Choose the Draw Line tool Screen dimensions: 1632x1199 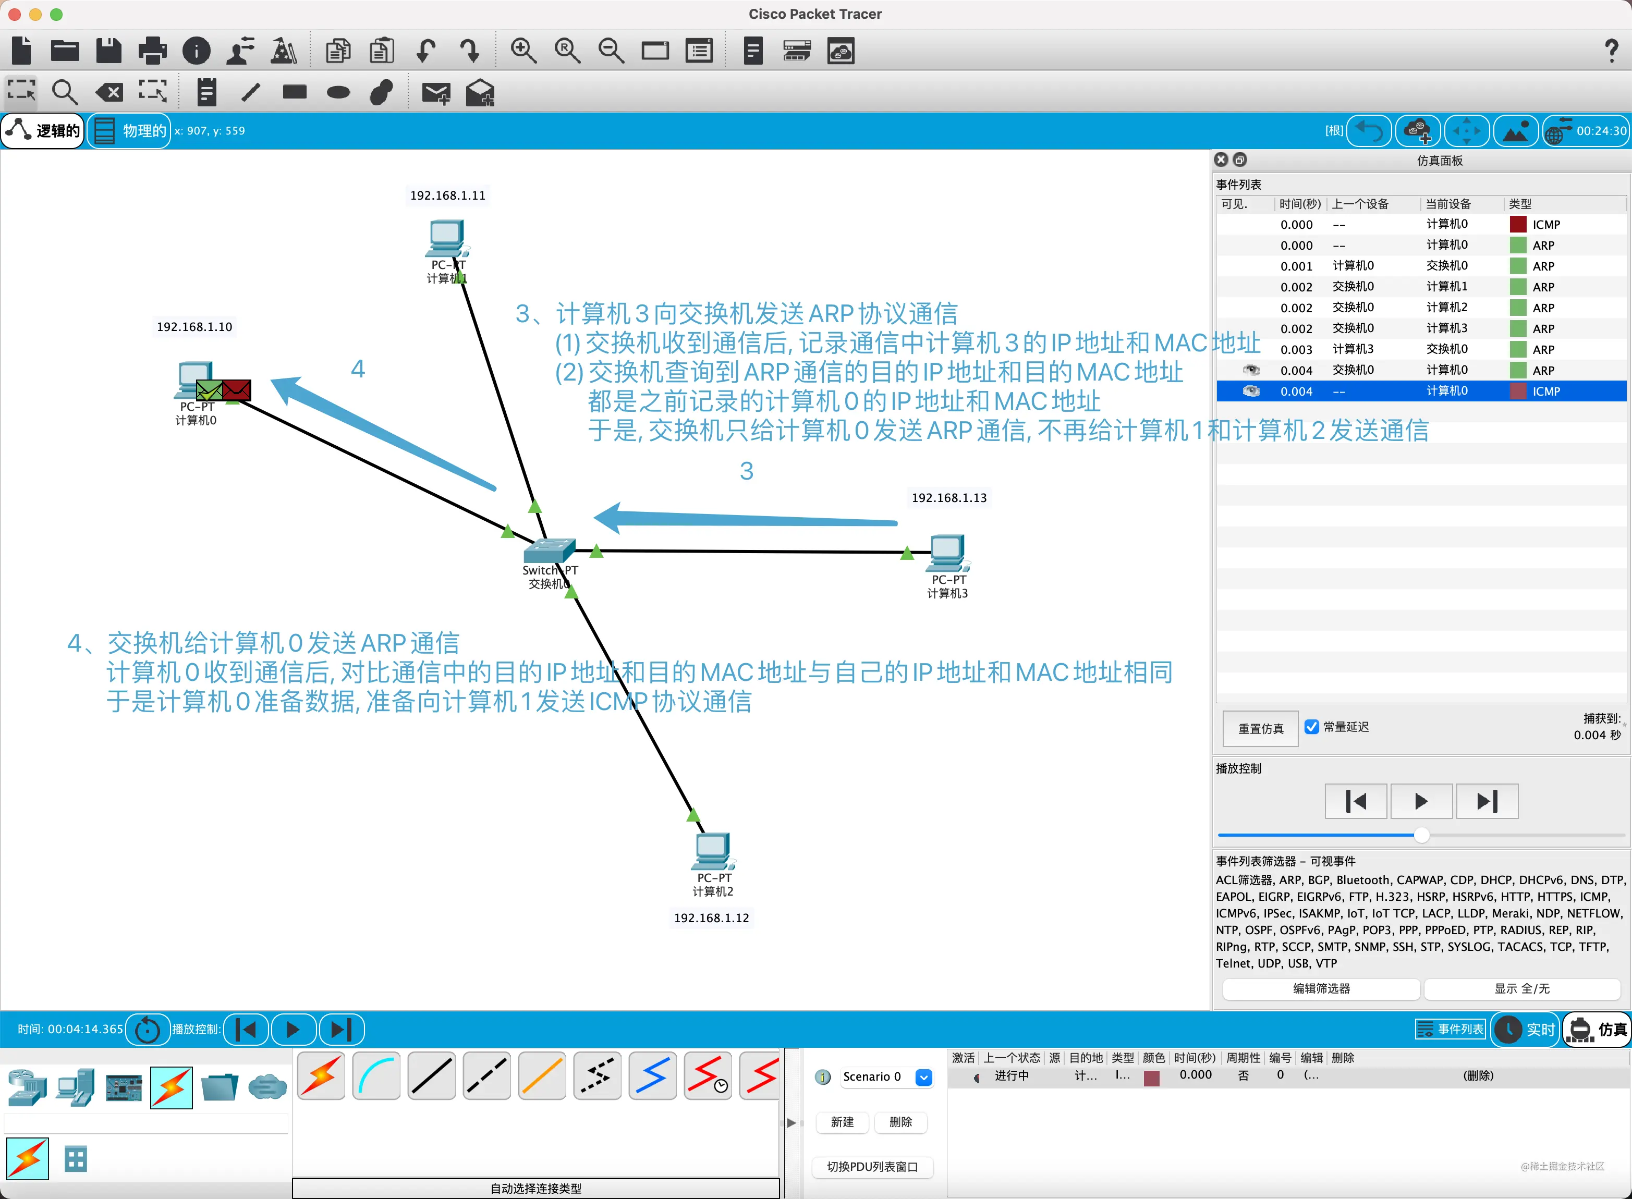pos(251,92)
